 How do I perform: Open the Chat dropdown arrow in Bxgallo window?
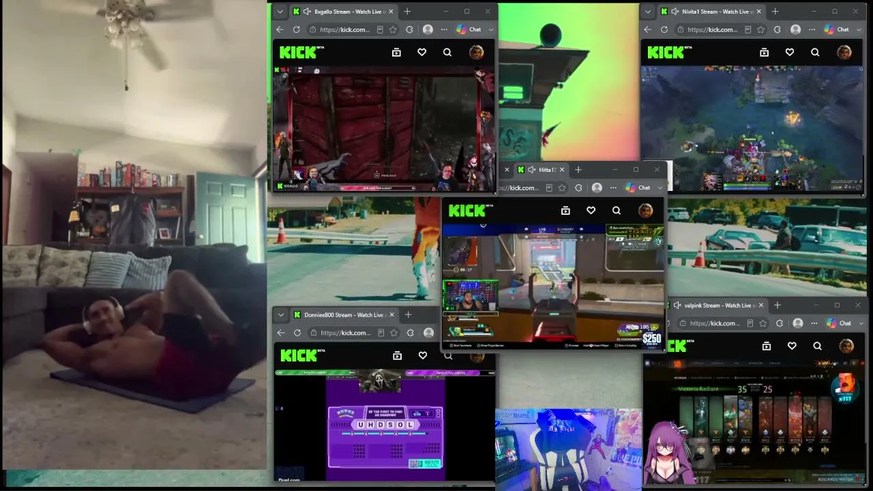490,30
